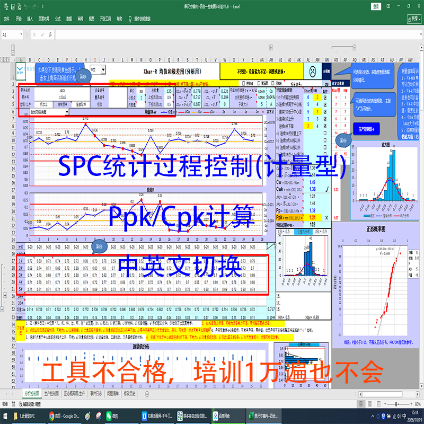
Task: Switch to Normal view icon in status bar
Action: click(x=361, y=404)
